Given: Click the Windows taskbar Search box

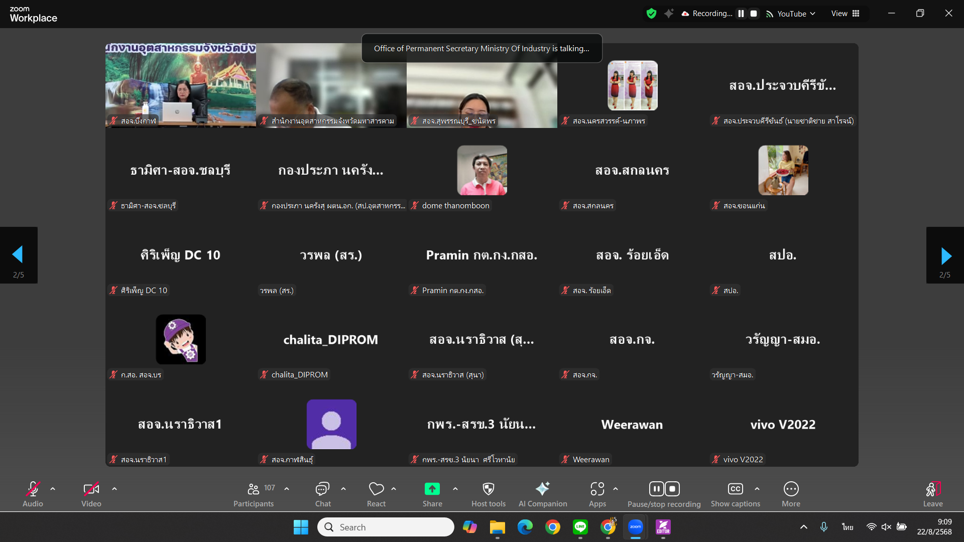Looking at the screenshot, I should click(x=386, y=527).
